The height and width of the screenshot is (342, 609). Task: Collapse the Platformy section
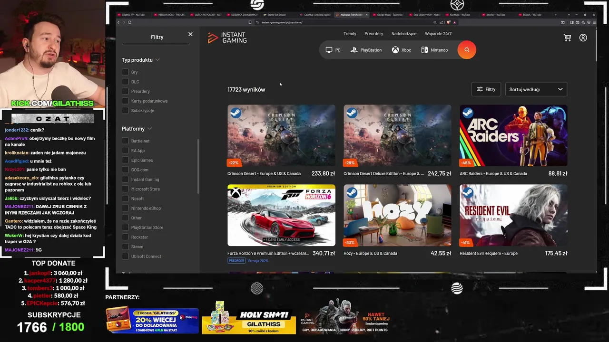click(x=137, y=129)
